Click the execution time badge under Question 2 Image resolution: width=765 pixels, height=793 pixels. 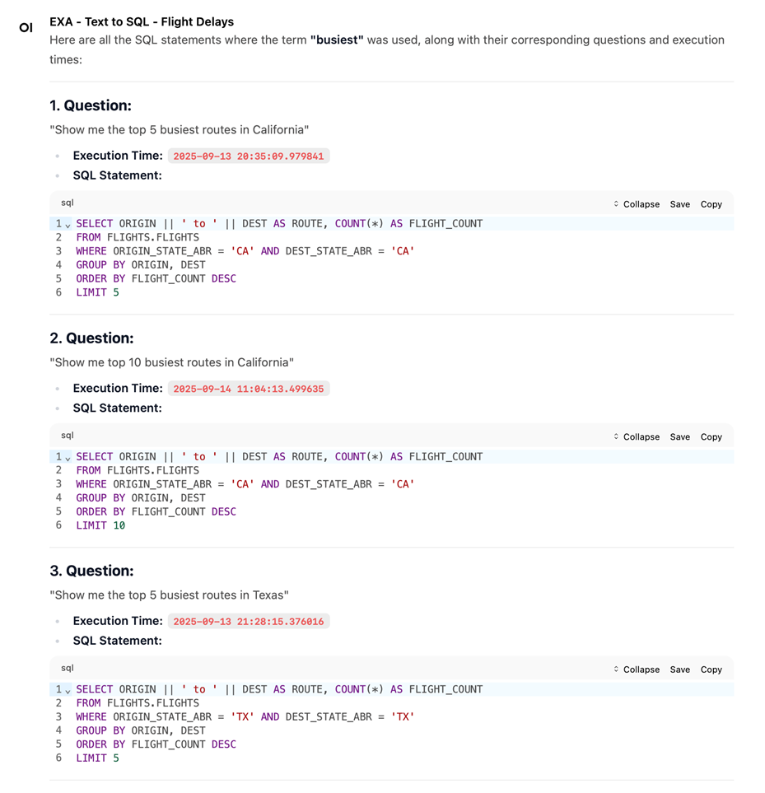[x=248, y=388]
